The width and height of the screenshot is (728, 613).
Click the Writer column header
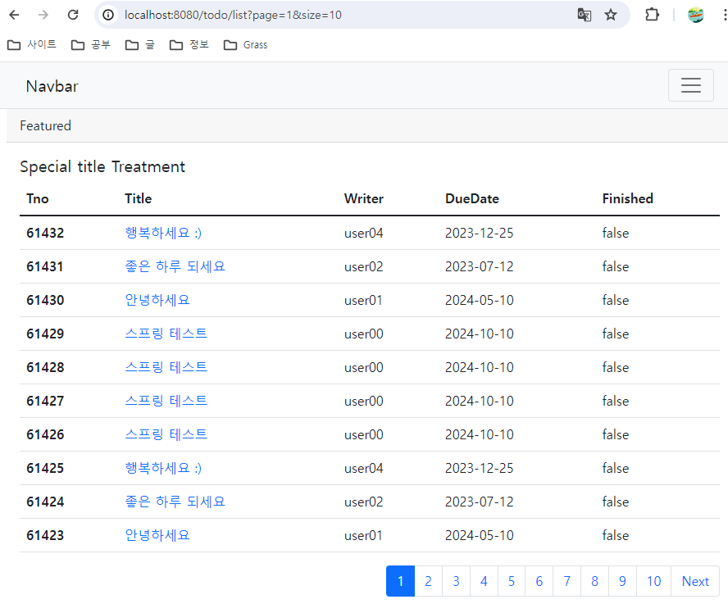coord(364,198)
